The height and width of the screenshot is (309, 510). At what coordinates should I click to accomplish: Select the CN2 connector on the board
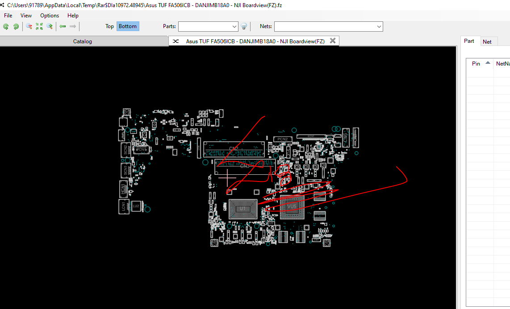tap(234, 149)
